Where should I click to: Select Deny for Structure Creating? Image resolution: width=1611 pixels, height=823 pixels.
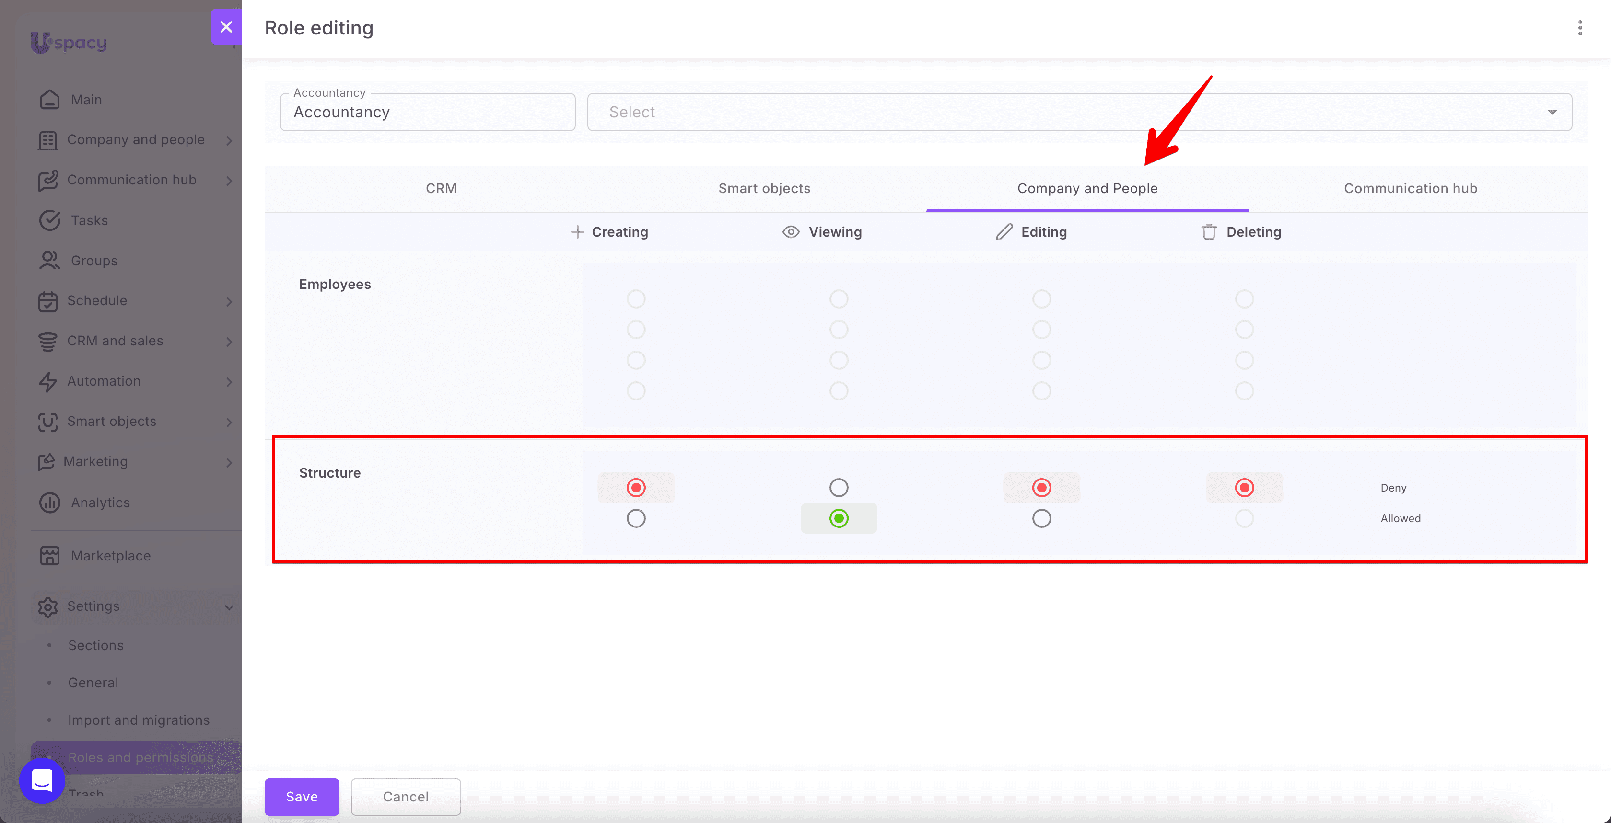pos(636,487)
